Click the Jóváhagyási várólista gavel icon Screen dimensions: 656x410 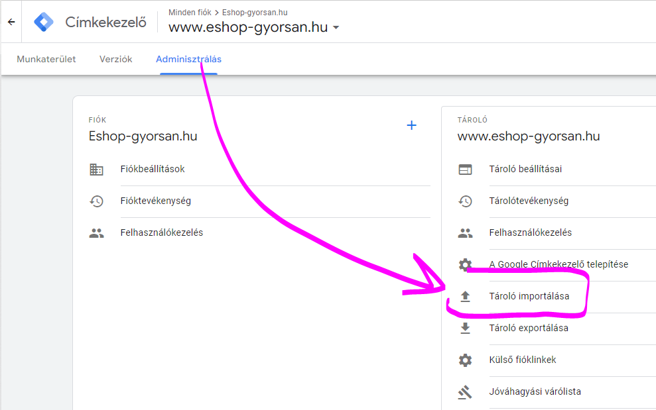[x=465, y=392]
